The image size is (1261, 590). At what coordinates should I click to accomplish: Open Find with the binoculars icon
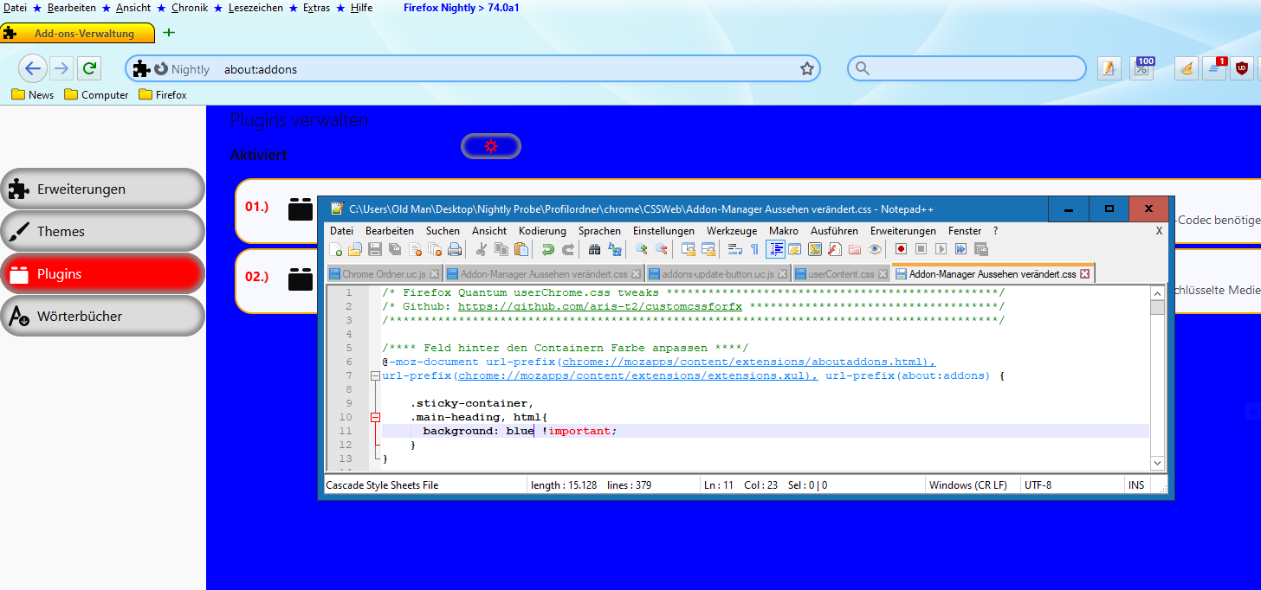click(594, 249)
